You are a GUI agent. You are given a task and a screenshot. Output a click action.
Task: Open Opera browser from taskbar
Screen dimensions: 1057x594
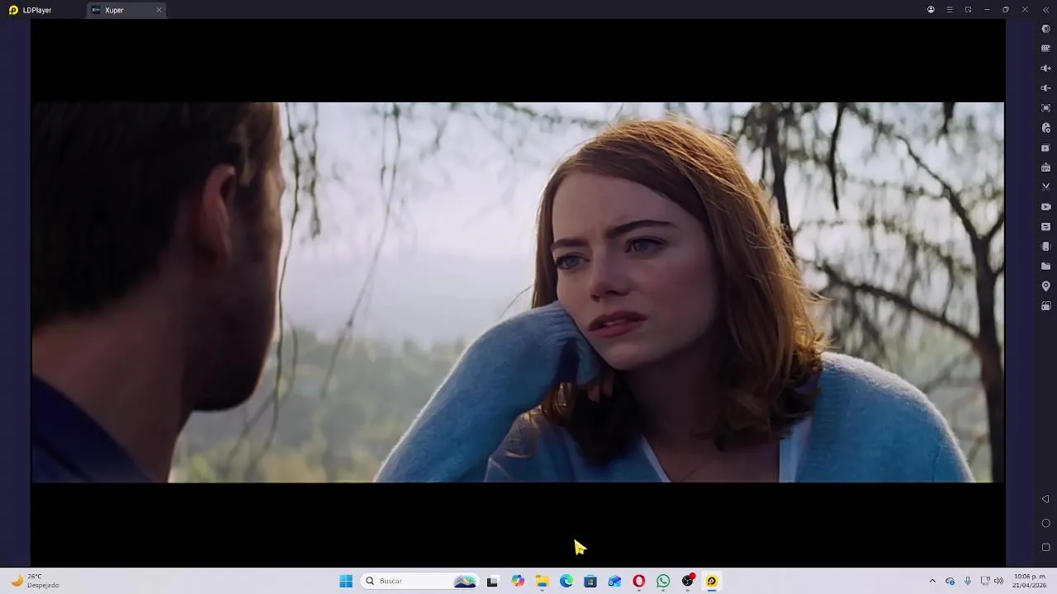[639, 581]
